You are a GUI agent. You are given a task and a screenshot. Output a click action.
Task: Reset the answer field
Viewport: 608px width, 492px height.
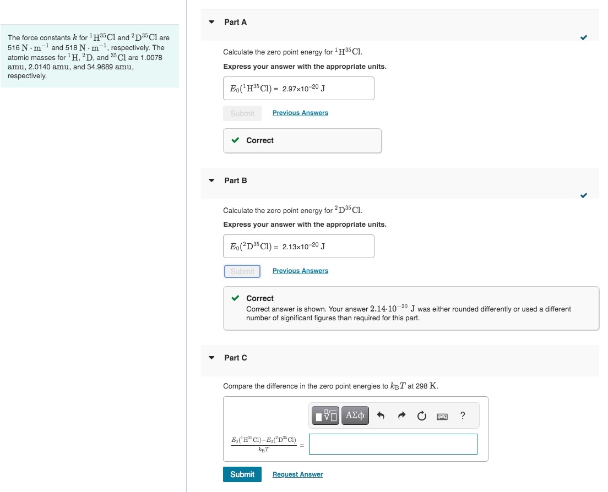coord(421,416)
